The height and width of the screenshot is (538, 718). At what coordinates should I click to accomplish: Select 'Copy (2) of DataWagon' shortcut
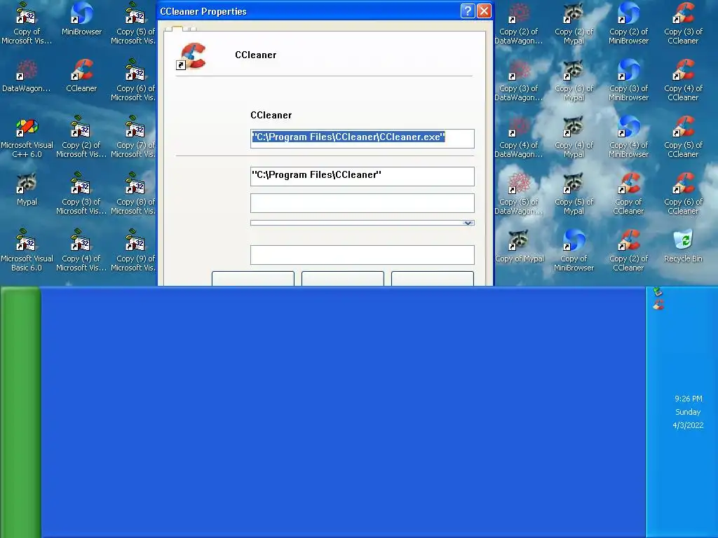(x=519, y=24)
